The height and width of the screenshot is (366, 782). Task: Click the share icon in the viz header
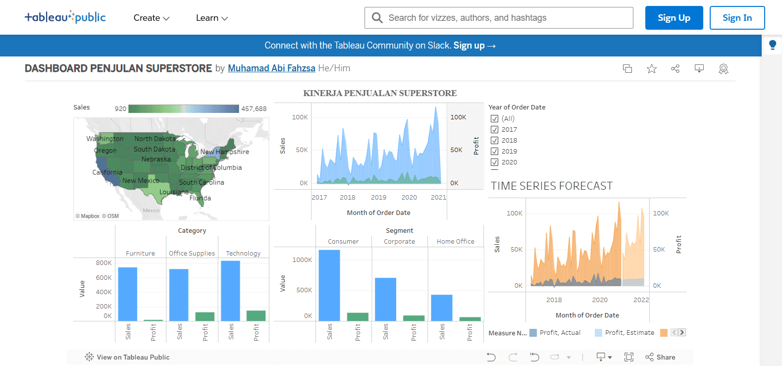point(675,69)
